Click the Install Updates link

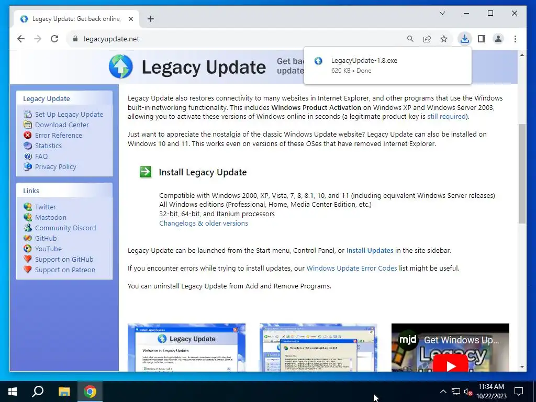(x=370, y=251)
